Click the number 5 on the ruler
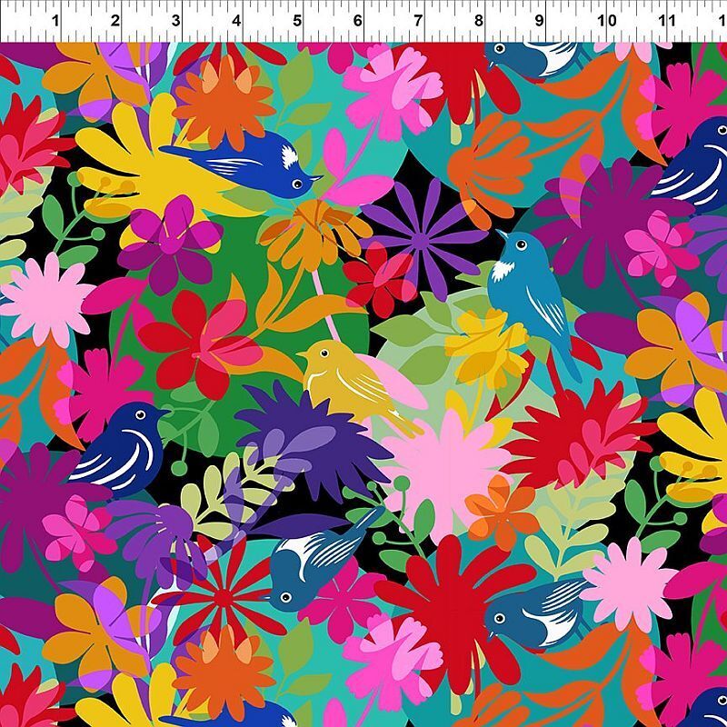This screenshot has width=727, height=727. pyautogui.click(x=297, y=20)
